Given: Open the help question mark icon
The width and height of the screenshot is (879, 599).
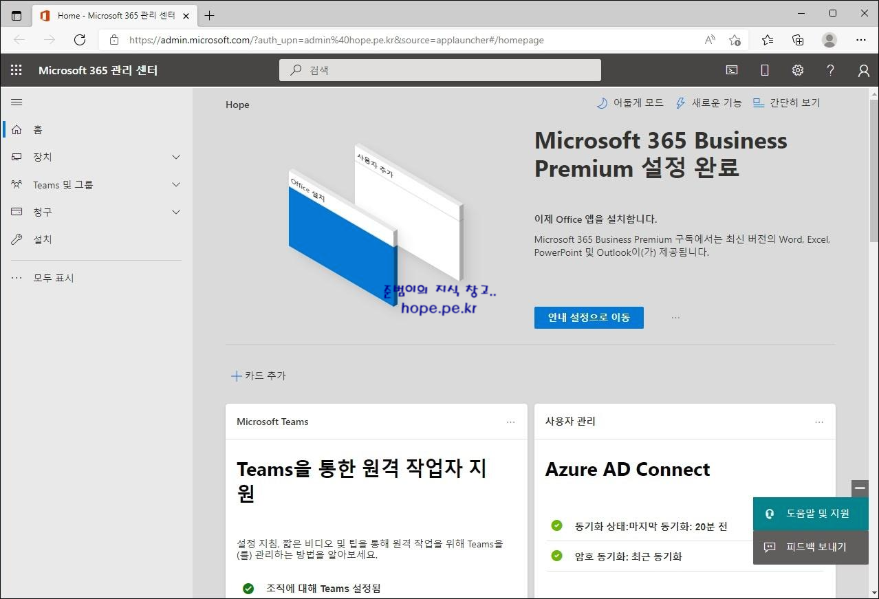Looking at the screenshot, I should [x=831, y=70].
